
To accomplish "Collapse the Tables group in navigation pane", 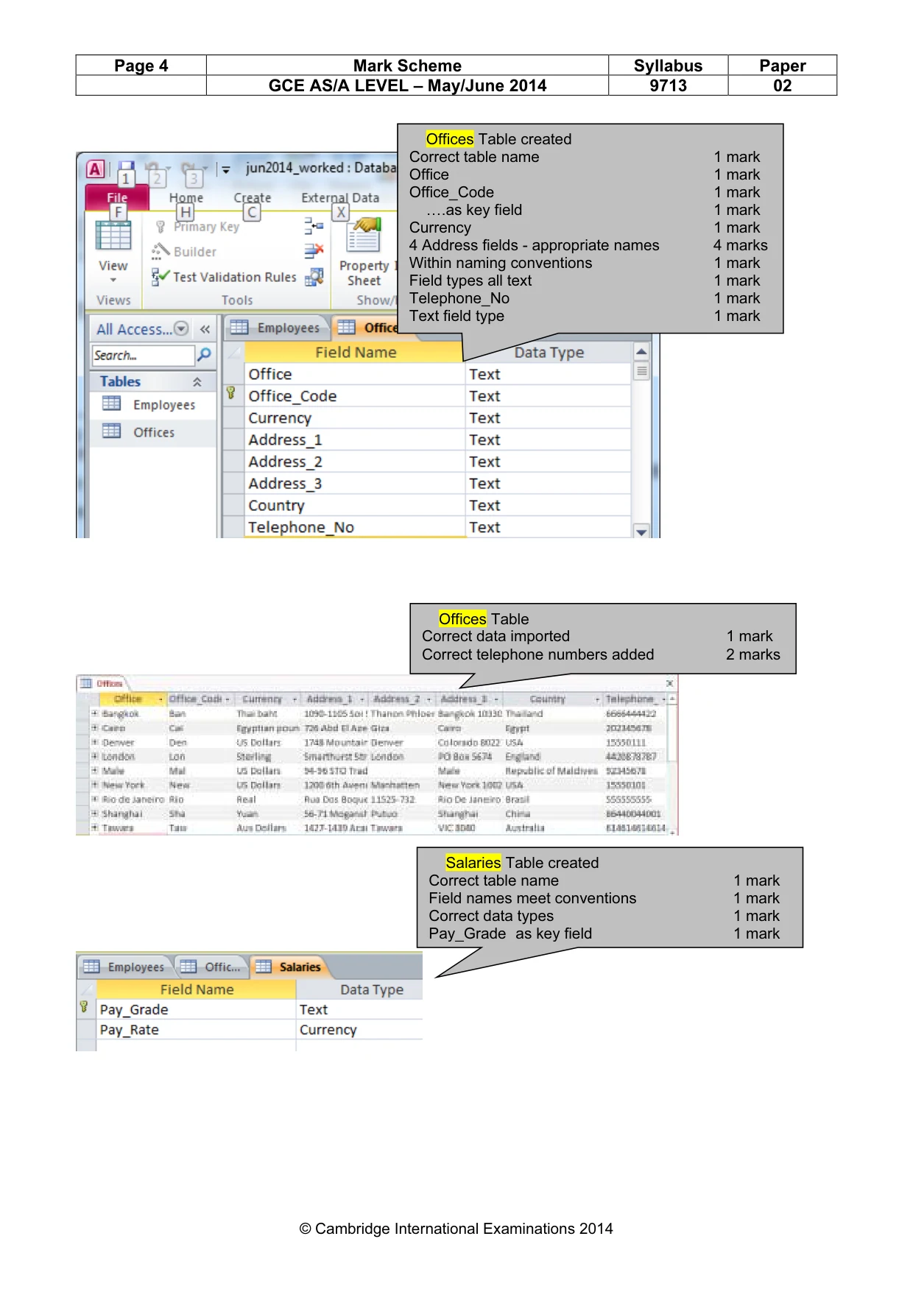I will [197, 381].
